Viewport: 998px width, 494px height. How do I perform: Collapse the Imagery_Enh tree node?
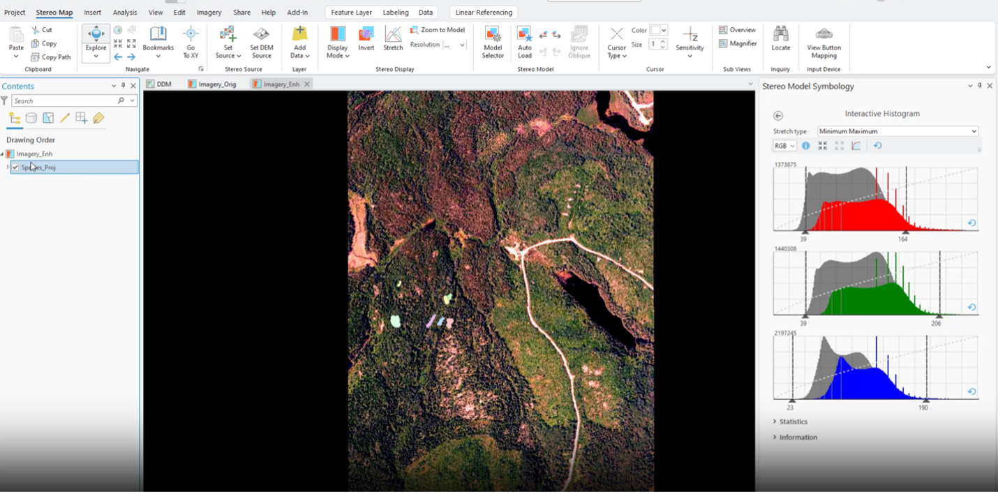coord(2,154)
